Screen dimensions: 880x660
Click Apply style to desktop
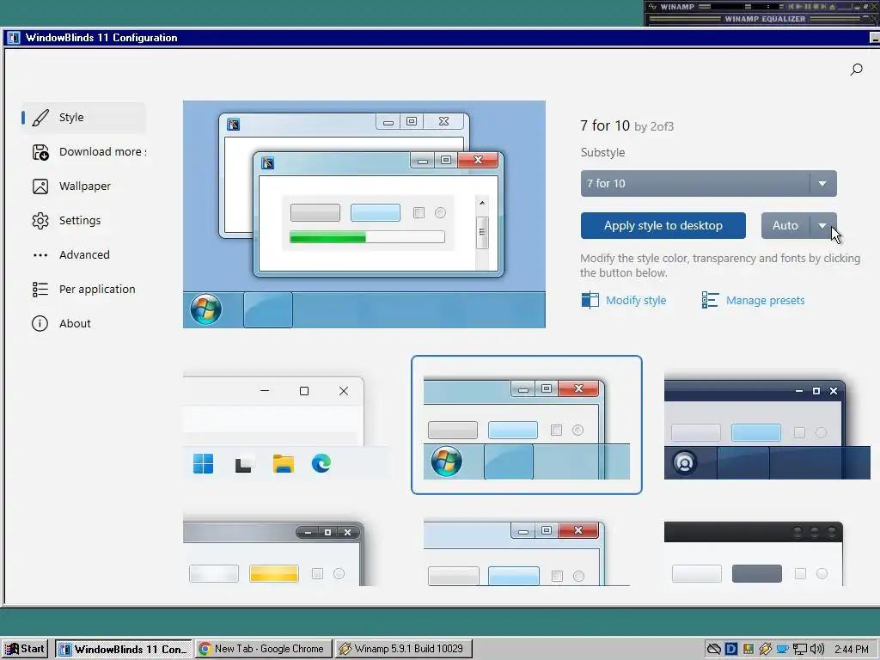(x=663, y=226)
